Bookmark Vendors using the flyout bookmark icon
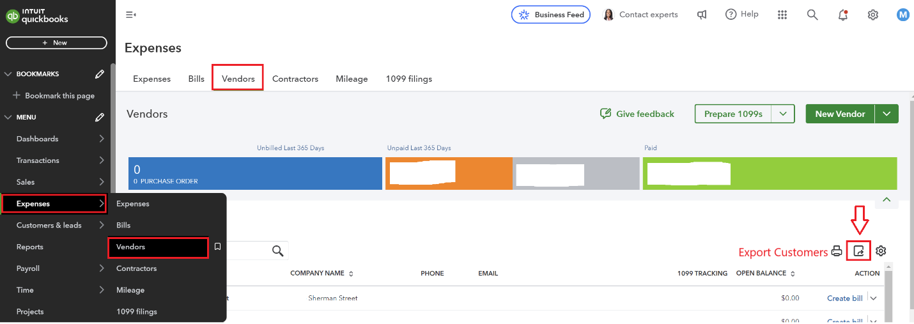The width and height of the screenshot is (914, 324). [x=217, y=247]
